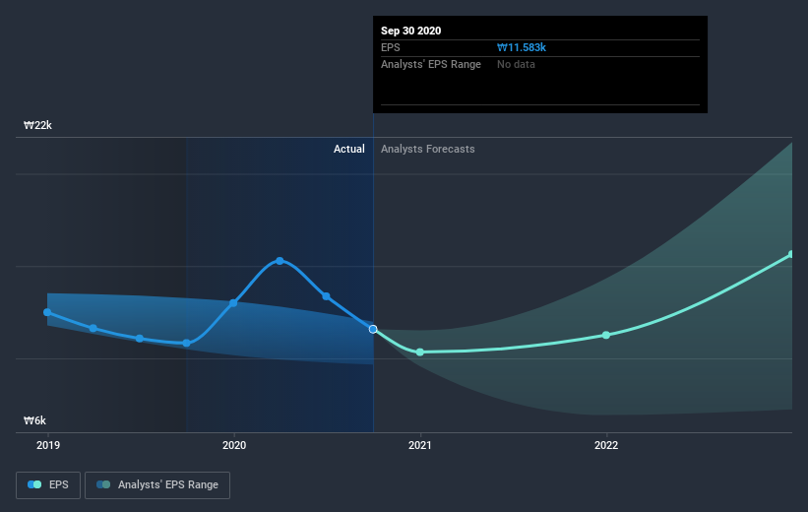Click the 2021 x-axis label

point(420,445)
